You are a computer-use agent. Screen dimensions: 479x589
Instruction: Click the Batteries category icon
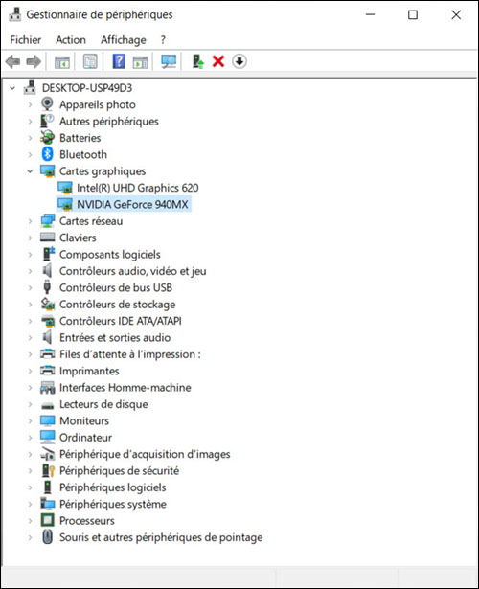point(47,138)
